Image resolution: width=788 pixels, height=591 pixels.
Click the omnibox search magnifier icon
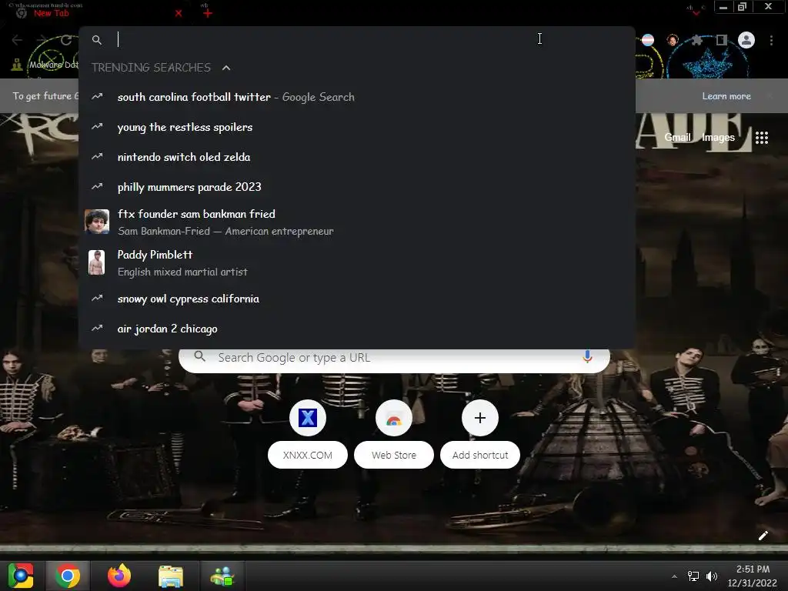click(x=97, y=40)
